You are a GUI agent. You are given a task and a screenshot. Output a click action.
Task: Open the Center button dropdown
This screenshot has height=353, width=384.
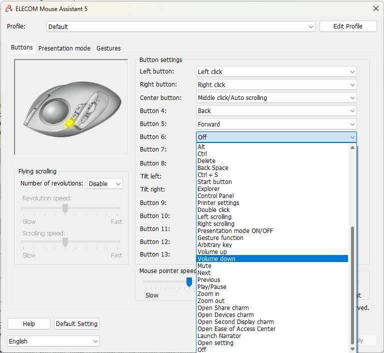[276, 97]
